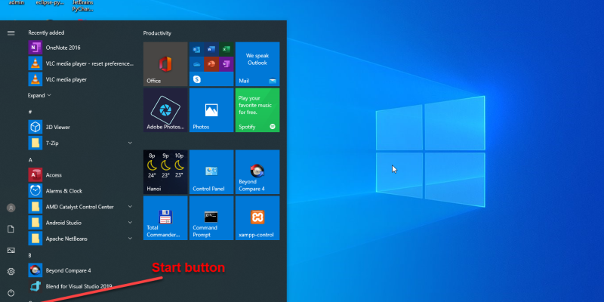
Task: Open the Spotify tile
Action: (x=257, y=109)
